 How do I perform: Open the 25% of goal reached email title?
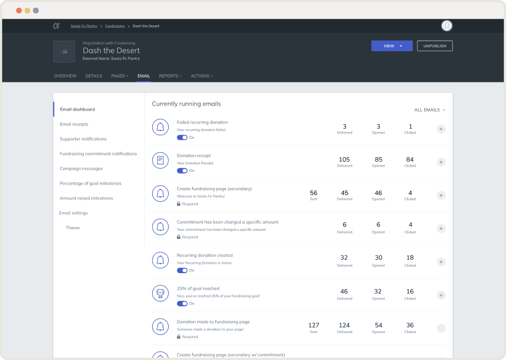pyautogui.click(x=198, y=289)
